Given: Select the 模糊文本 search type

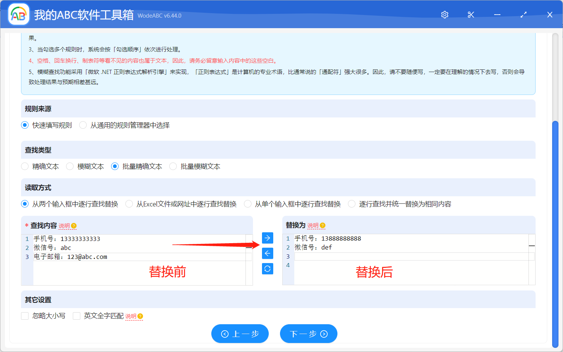Looking at the screenshot, I should click(x=70, y=166).
